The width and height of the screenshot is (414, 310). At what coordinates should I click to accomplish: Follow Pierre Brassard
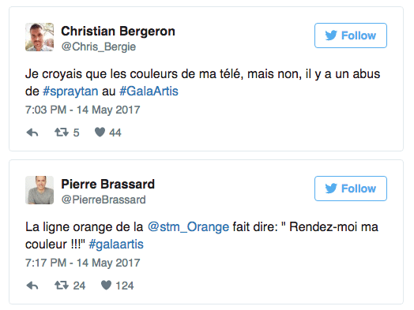tap(351, 189)
